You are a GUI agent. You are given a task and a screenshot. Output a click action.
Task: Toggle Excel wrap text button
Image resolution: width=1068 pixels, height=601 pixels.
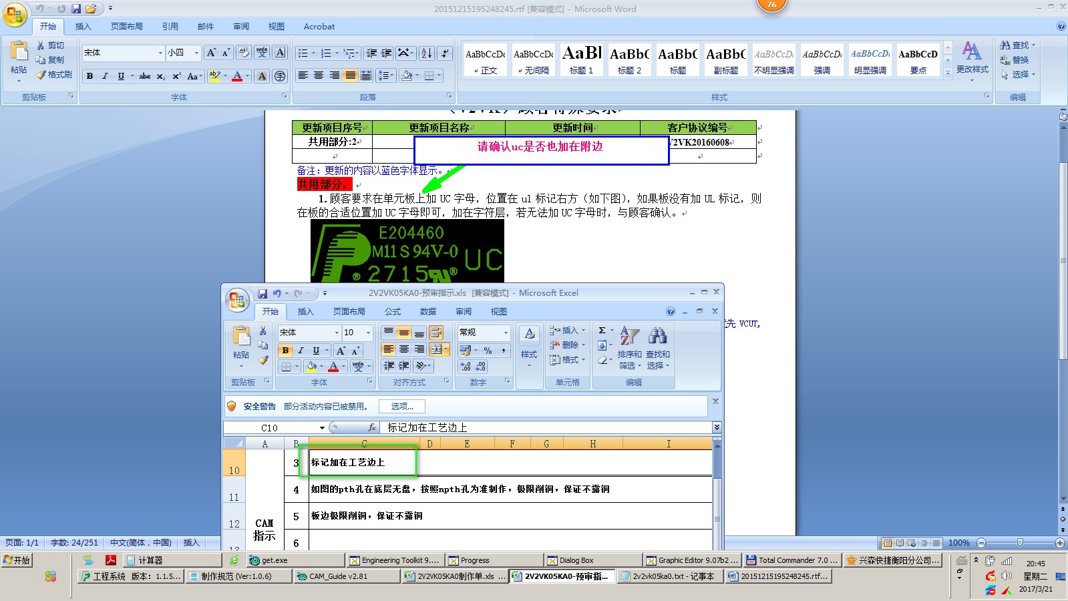[436, 333]
